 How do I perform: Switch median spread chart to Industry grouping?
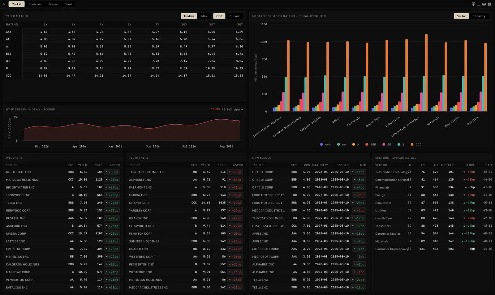pyautogui.click(x=479, y=16)
